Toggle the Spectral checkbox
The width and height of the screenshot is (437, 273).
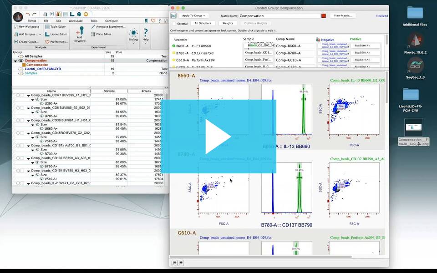click(x=174, y=24)
